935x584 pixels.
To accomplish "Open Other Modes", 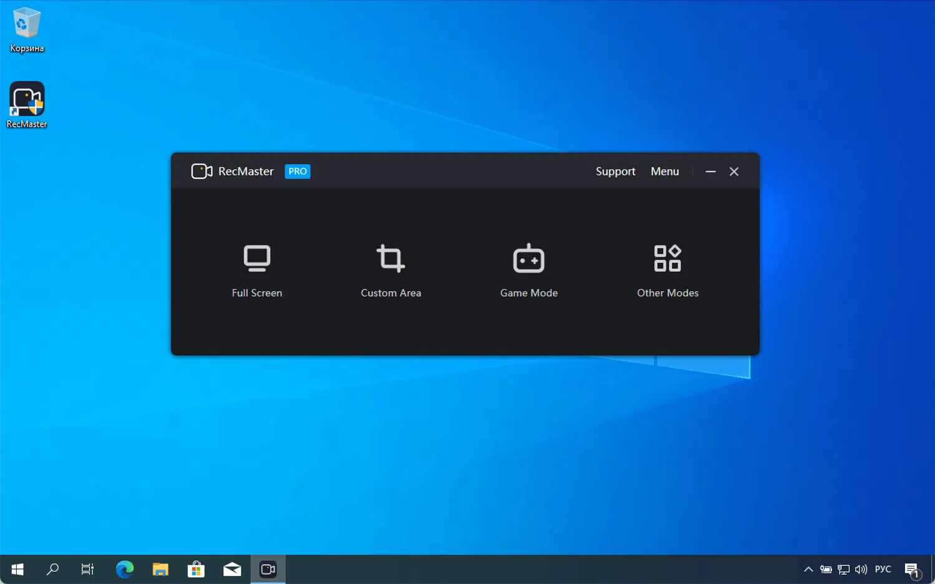I will pyautogui.click(x=667, y=271).
